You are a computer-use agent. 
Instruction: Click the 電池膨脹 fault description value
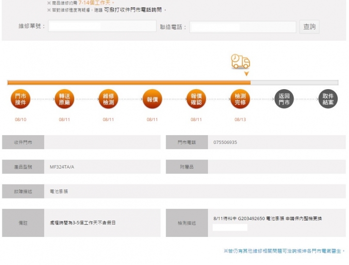click(59, 191)
